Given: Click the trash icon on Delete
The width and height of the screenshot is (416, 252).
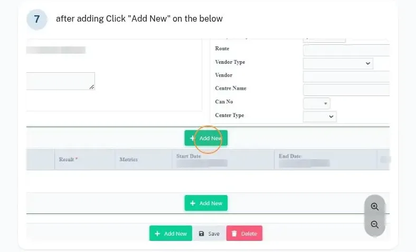Looking at the screenshot, I should [234, 234].
